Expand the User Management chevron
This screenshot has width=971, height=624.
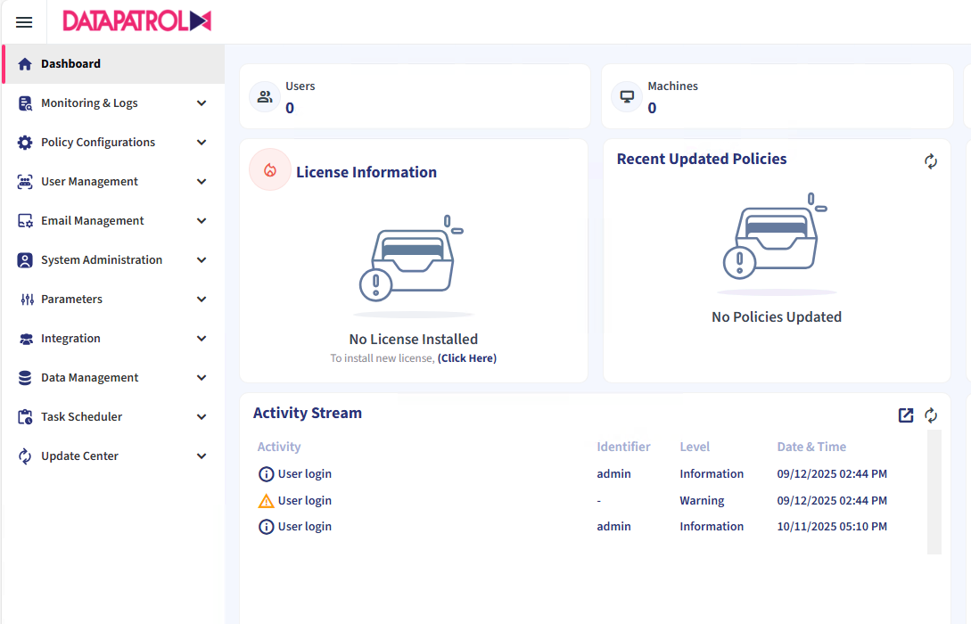click(202, 182)
